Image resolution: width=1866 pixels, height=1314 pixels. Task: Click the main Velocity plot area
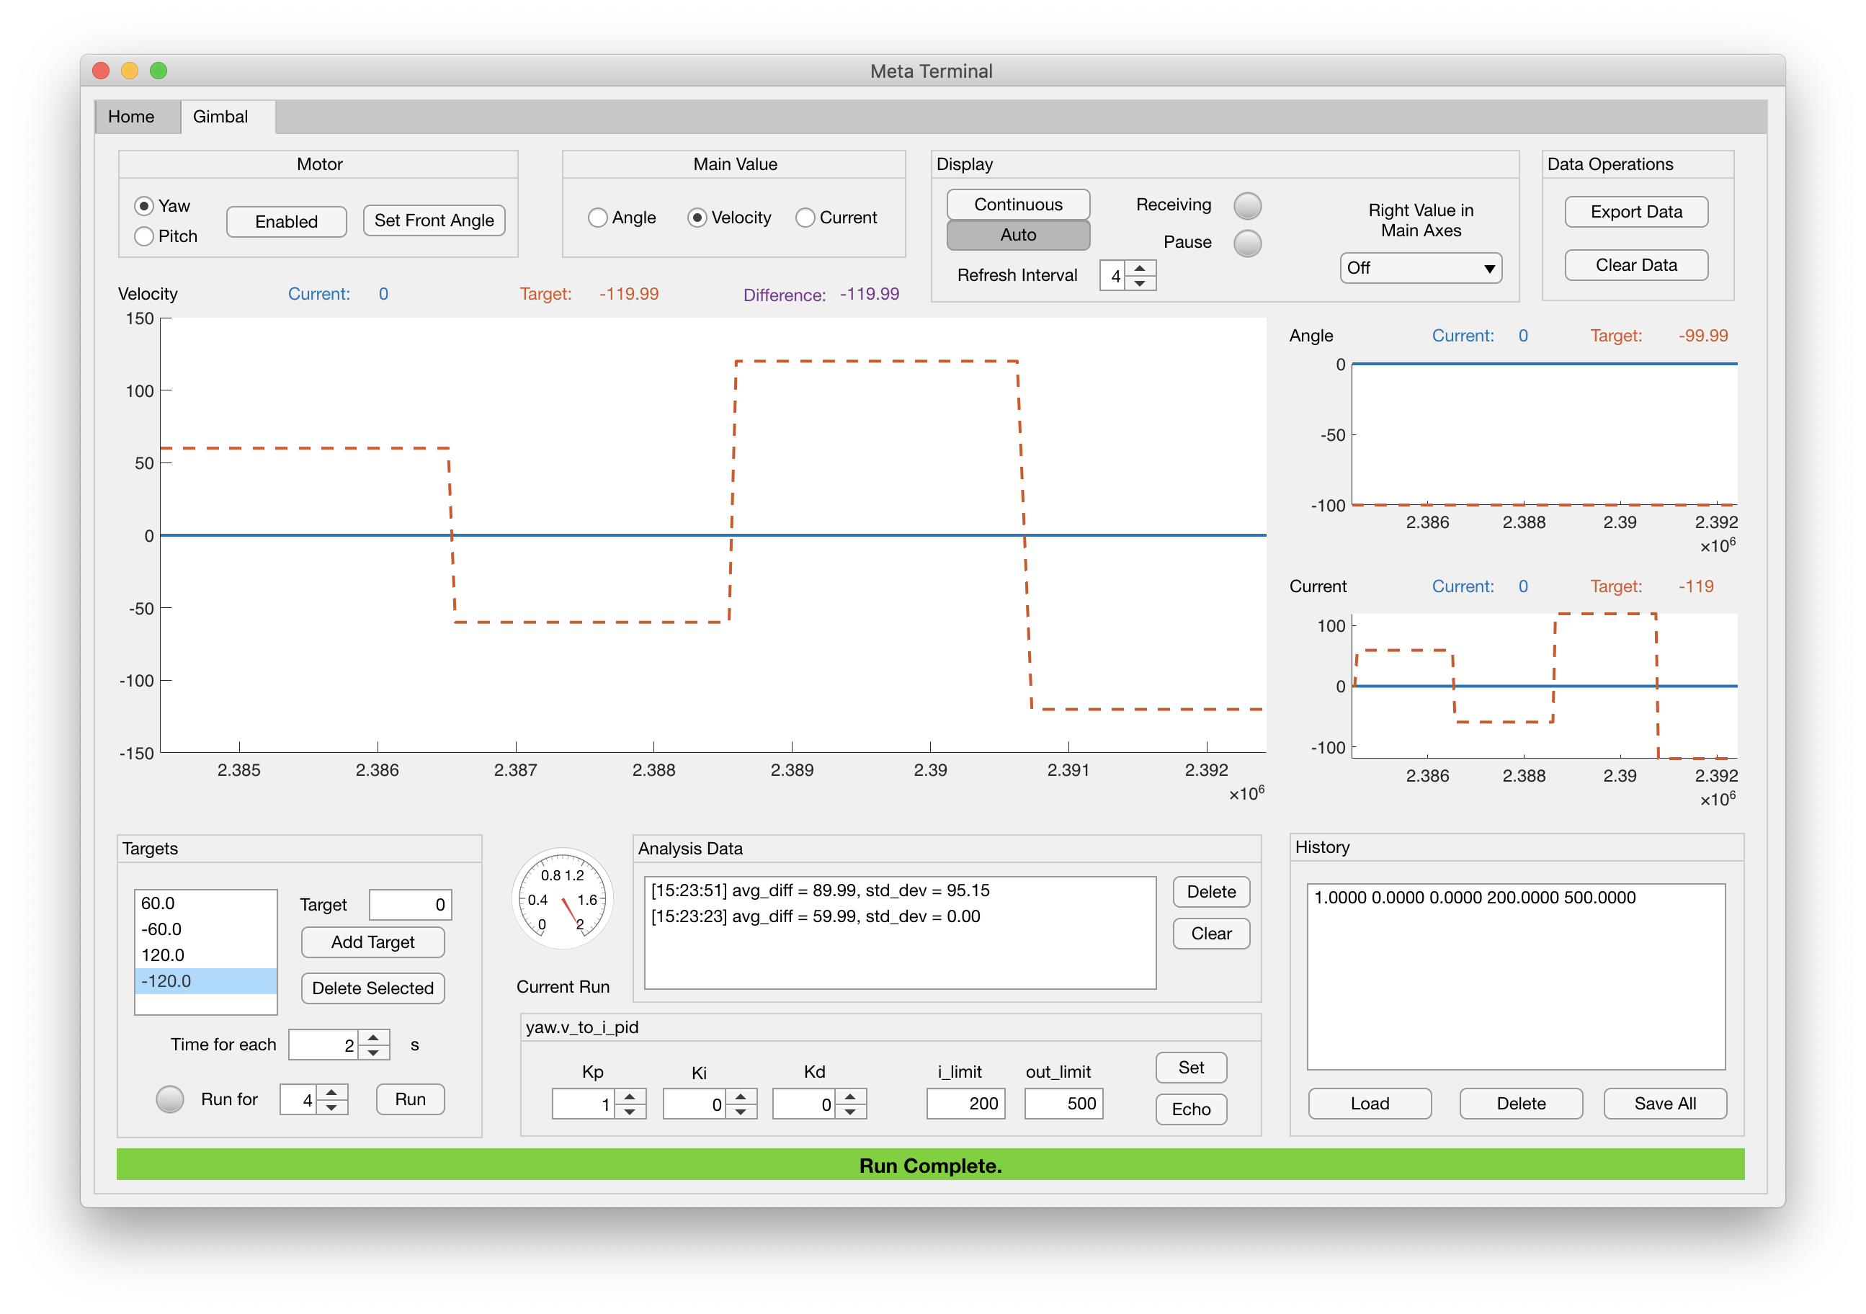[713, 535]
